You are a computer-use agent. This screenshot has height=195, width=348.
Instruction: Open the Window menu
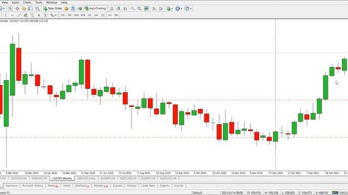click(x=52, y=2)
